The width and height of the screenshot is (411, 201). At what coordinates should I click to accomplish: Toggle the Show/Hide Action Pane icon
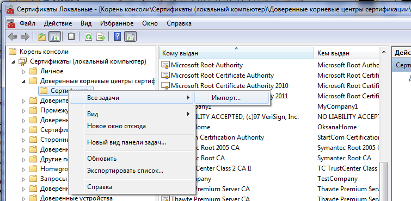tap(130, 37)
